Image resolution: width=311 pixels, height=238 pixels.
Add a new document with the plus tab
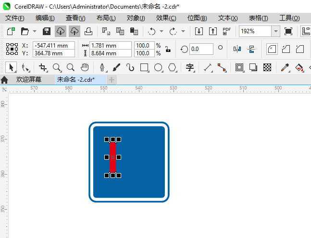(112, 80)
